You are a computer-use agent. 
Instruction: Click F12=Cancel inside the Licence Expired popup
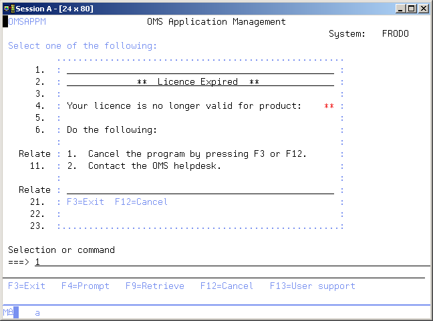pos(141,202)
